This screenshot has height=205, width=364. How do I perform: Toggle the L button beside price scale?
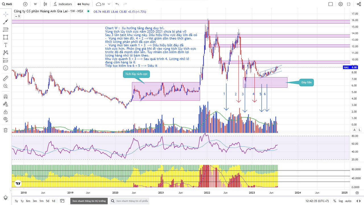(x=360, y=130)
